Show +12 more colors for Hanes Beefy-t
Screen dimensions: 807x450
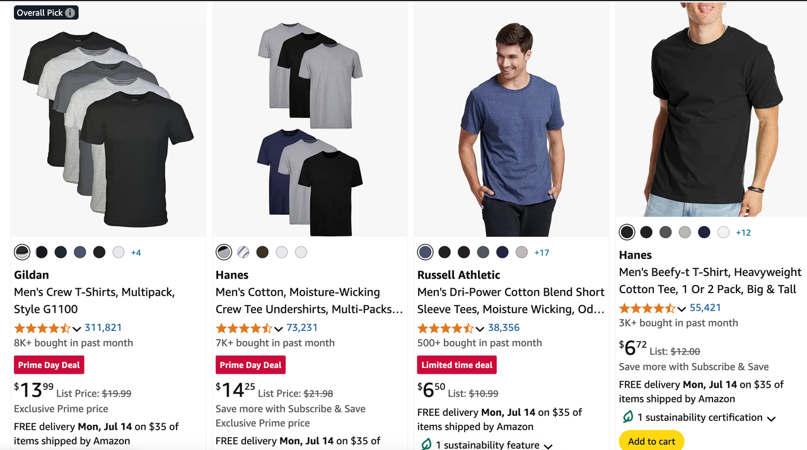[x=743, y=233]
